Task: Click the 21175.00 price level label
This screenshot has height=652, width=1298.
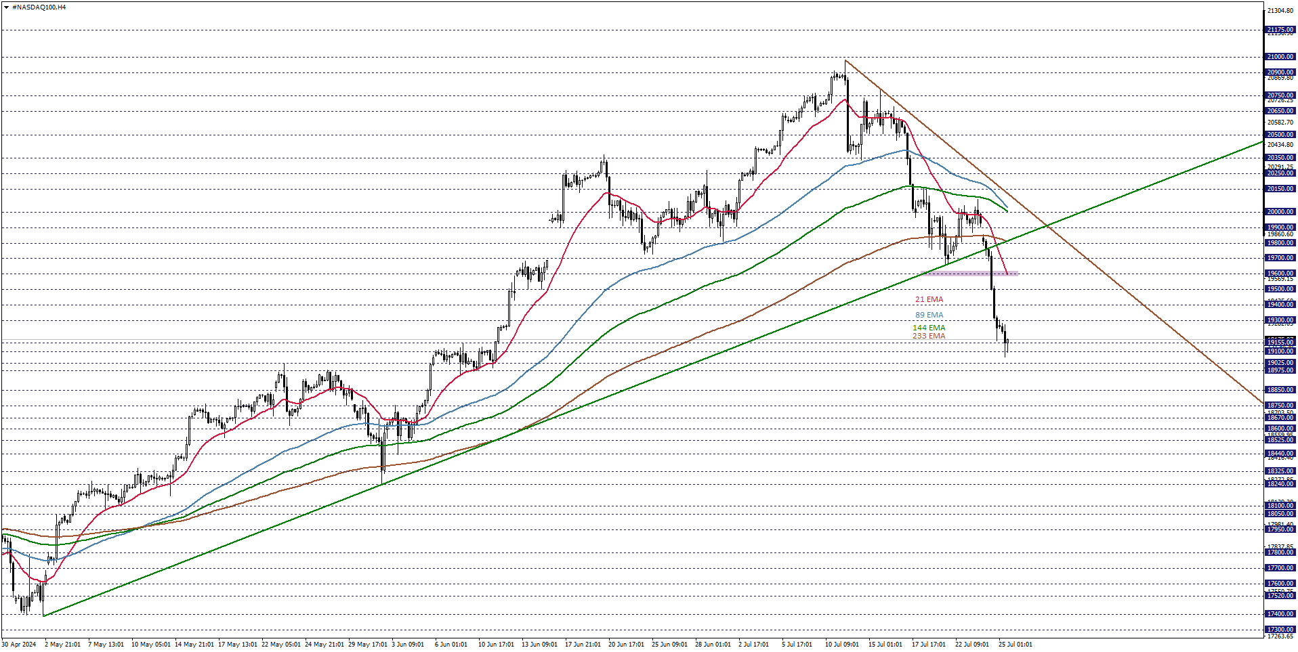Action: tap(1280, 30)
